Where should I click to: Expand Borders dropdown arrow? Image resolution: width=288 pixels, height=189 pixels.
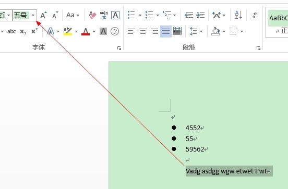pos(242,32)
